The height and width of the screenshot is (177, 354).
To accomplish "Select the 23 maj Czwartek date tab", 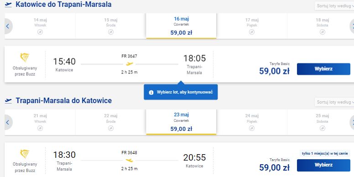I will [181, 122].
